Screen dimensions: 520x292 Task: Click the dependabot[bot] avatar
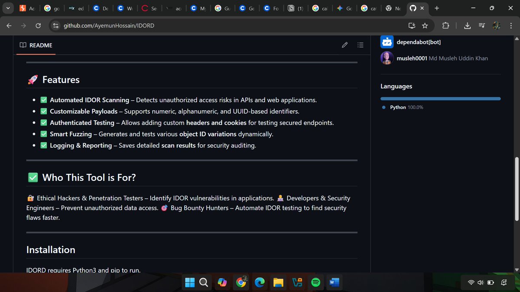point(387,42)
